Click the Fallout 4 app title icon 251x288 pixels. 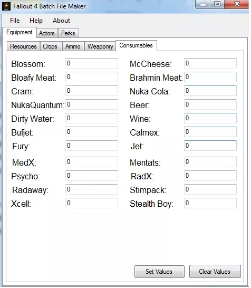tap(6, 6)
